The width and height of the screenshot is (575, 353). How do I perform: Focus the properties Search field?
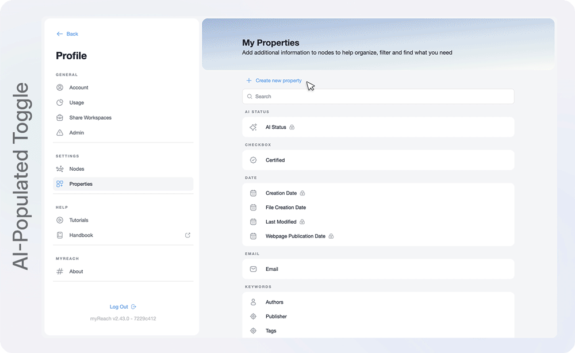point(378,97)
